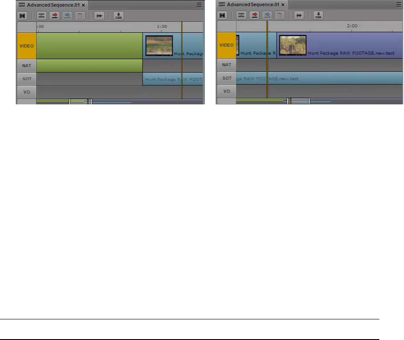Click the red overwrite arrow icon in right panel
This screenshot has width=404, height=340.
point(254,15)
